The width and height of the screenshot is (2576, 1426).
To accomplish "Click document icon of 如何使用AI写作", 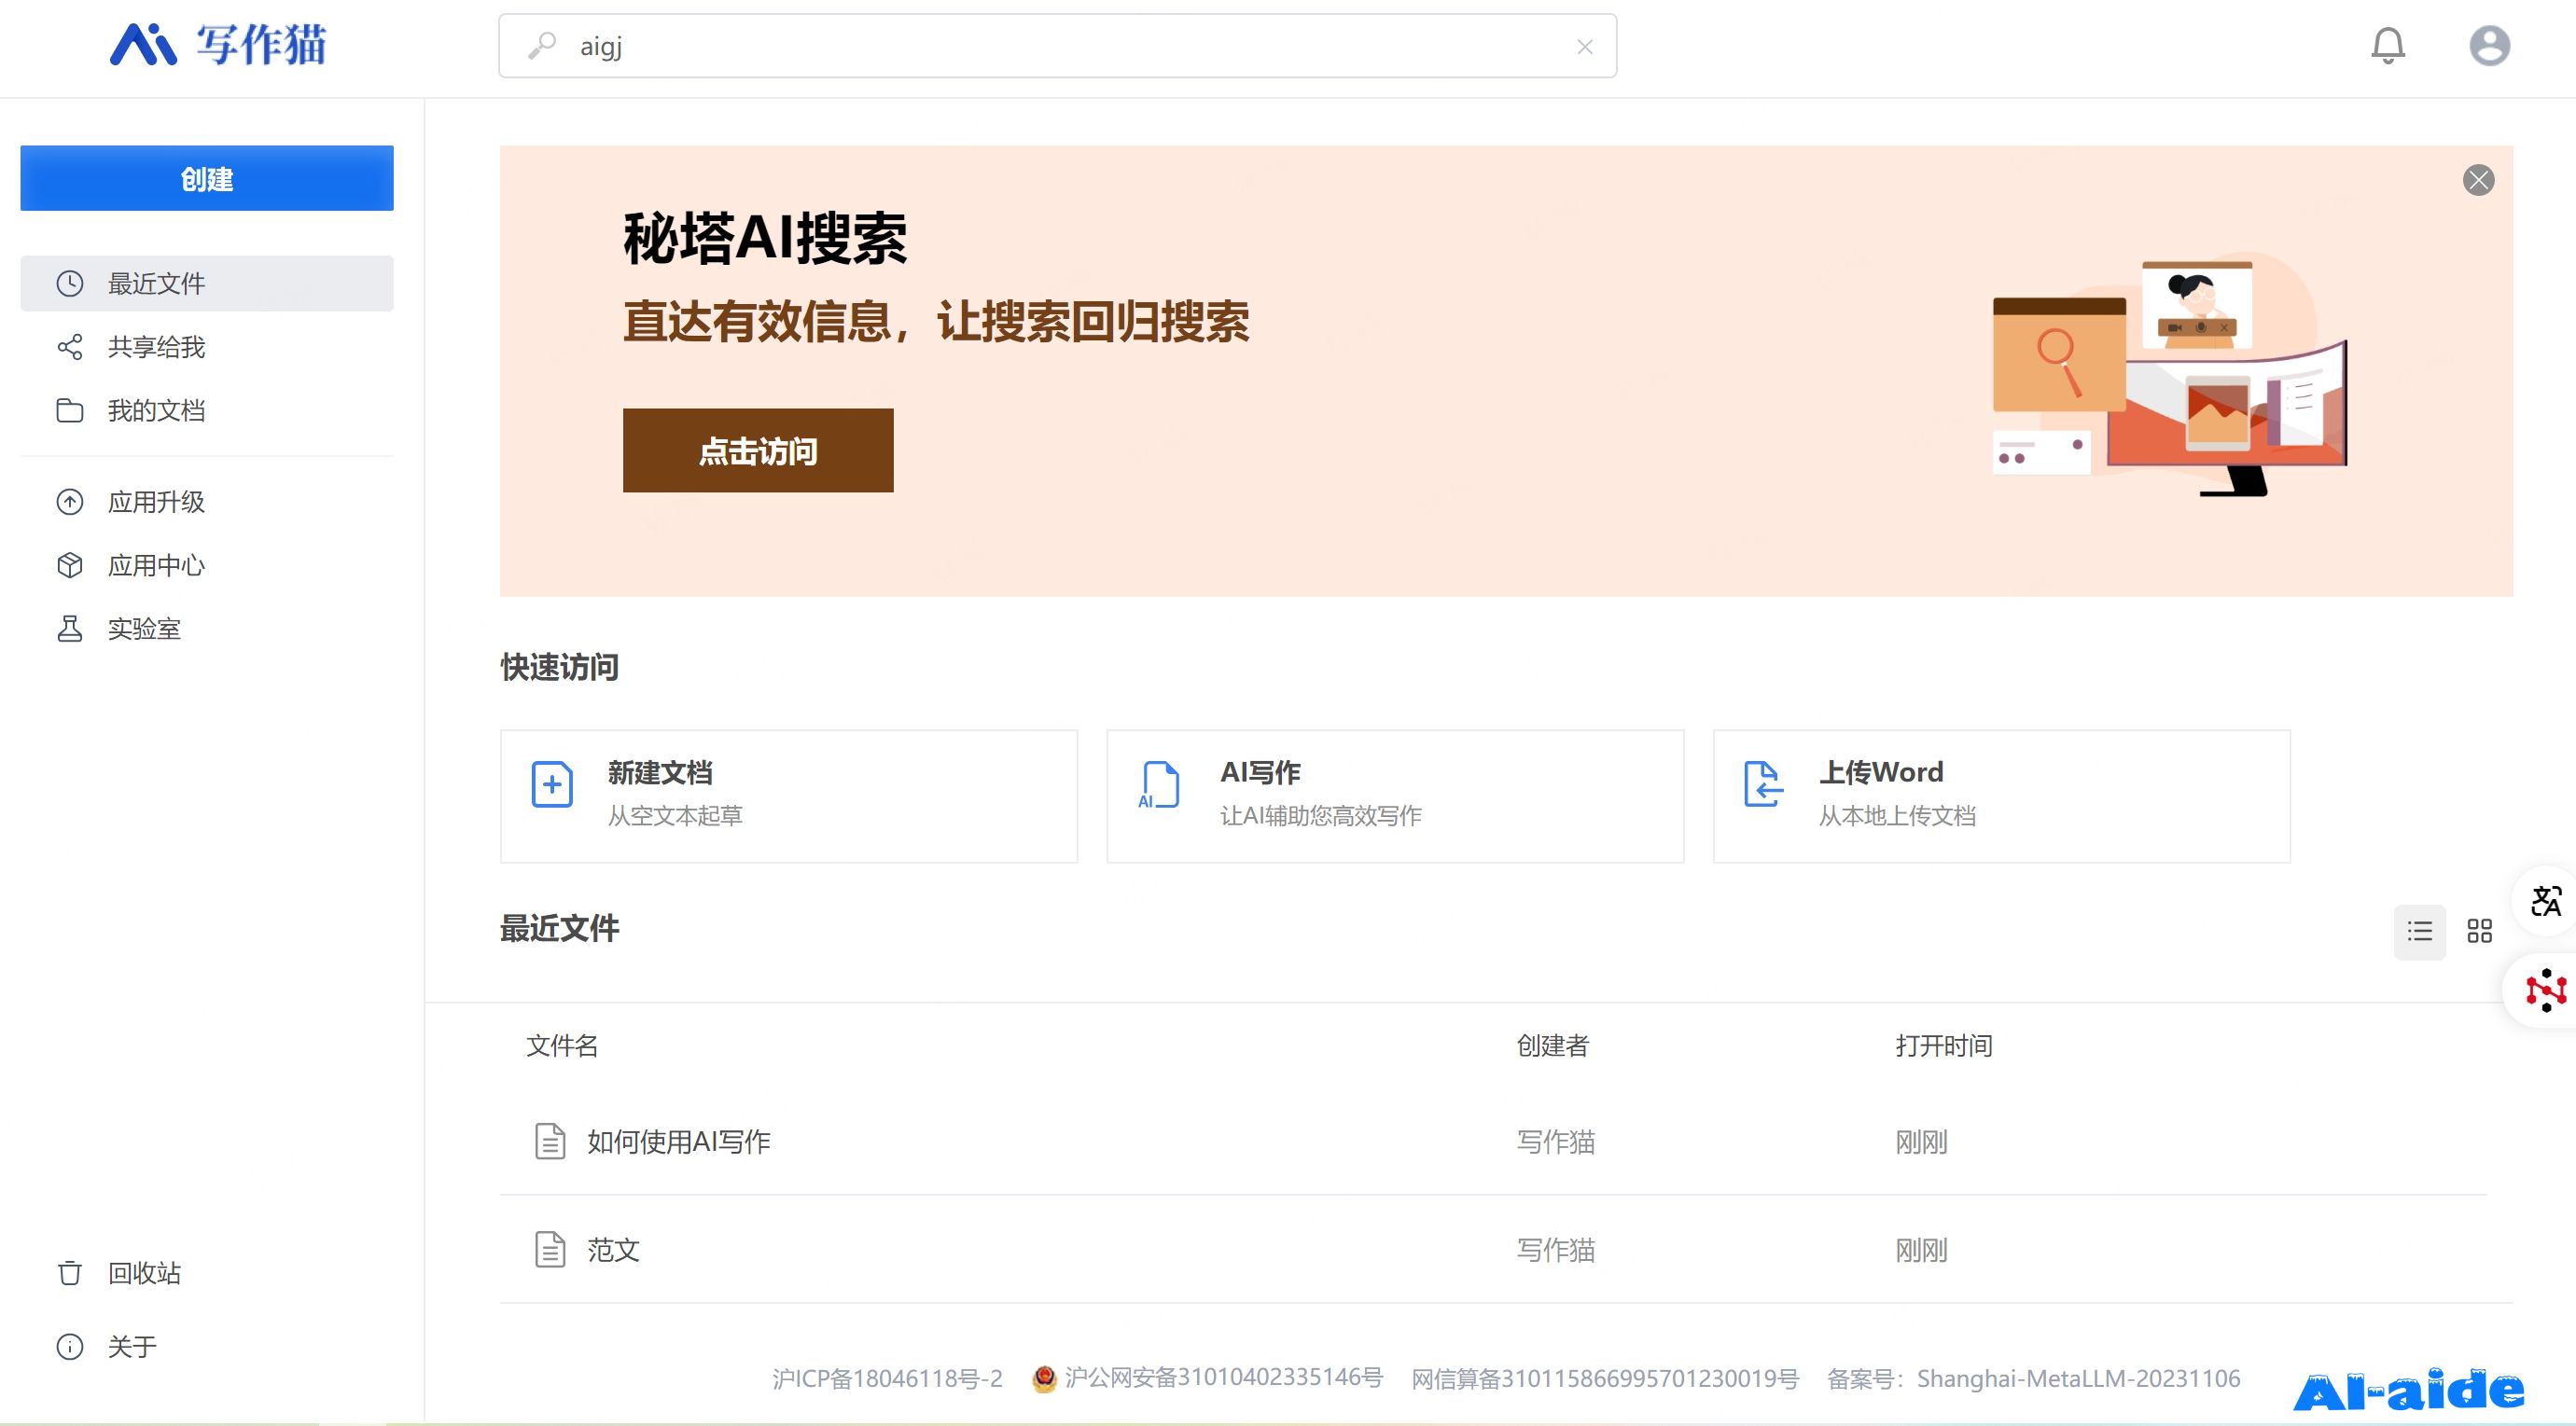I will coord(550,1142).
